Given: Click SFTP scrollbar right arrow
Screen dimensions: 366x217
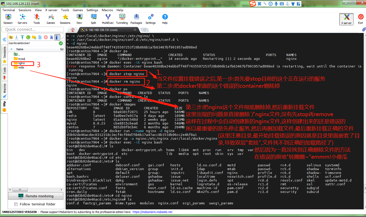Looking at the screenshot, I should pyautogui.click(x=61, y=190).
